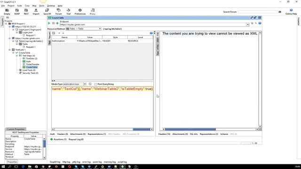
Task: Click request body horizontal scrollbar thumb
Action: click(142, 130)
